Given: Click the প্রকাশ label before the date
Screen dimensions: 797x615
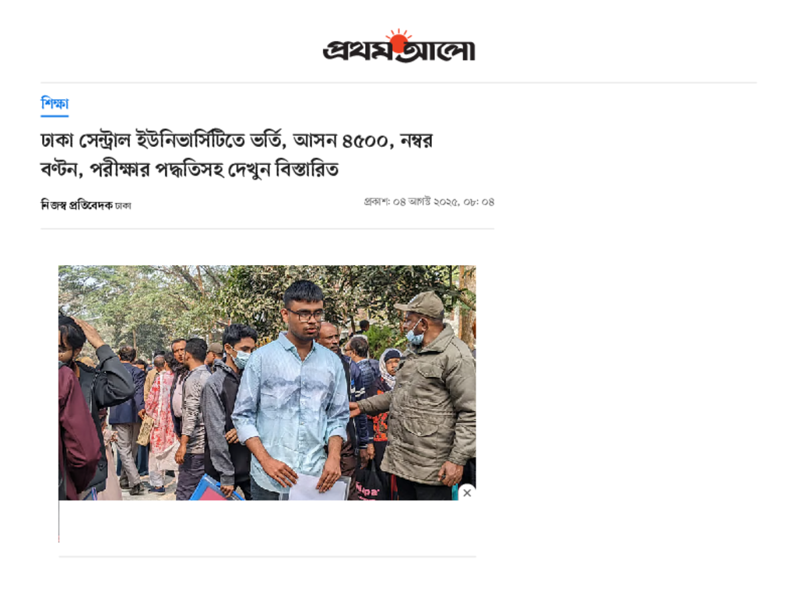Looking at the screenshot, I should [x=377, y=201].
